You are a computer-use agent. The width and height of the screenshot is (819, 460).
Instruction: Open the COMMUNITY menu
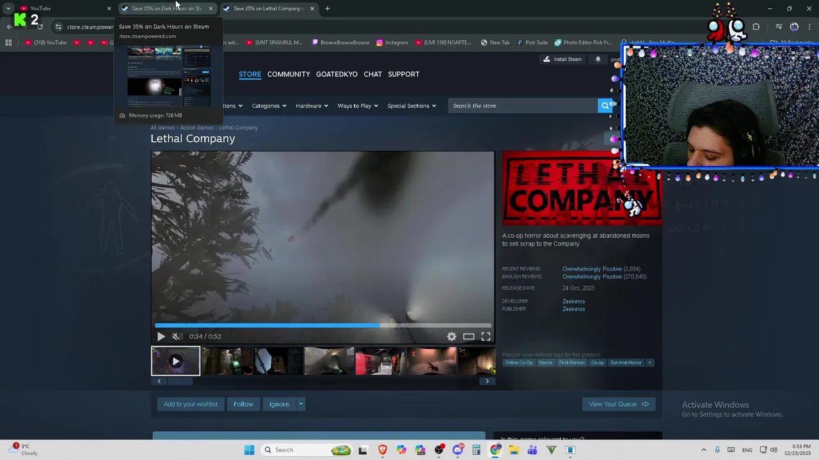(289, 74)
